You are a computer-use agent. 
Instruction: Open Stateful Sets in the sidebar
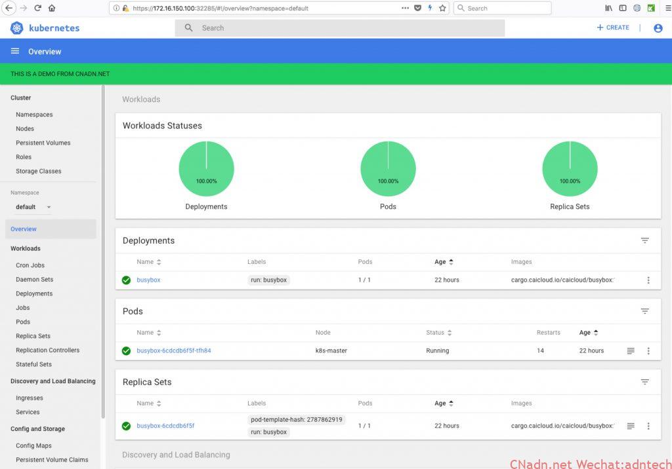(33, 364)
